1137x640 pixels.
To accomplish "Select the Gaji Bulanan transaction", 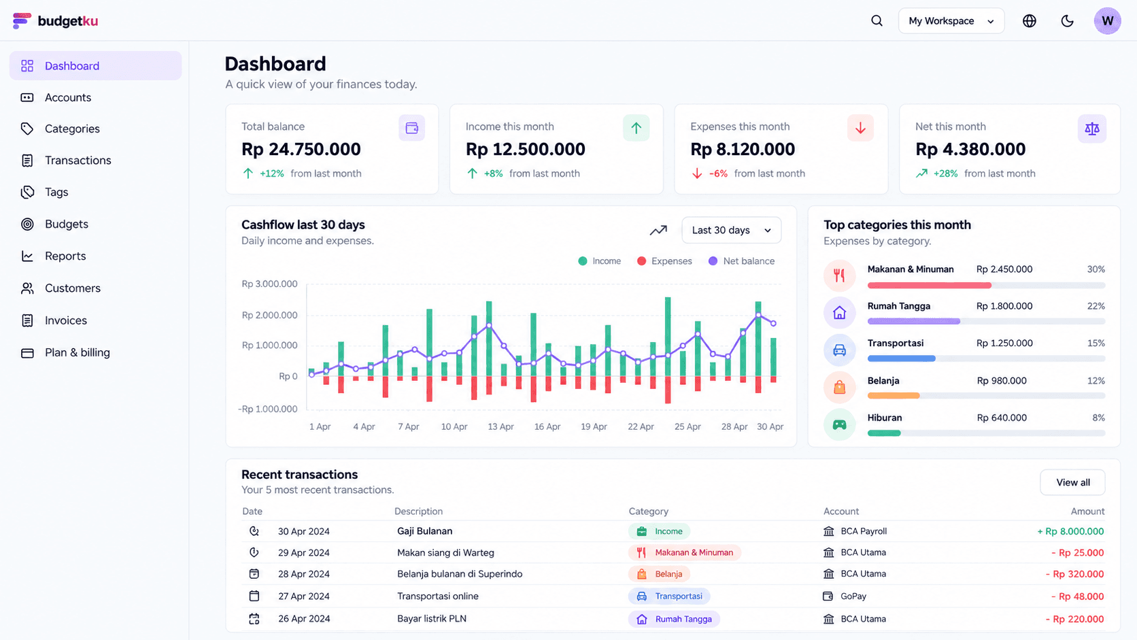I will pyautogui.click(x=673, y=532).
